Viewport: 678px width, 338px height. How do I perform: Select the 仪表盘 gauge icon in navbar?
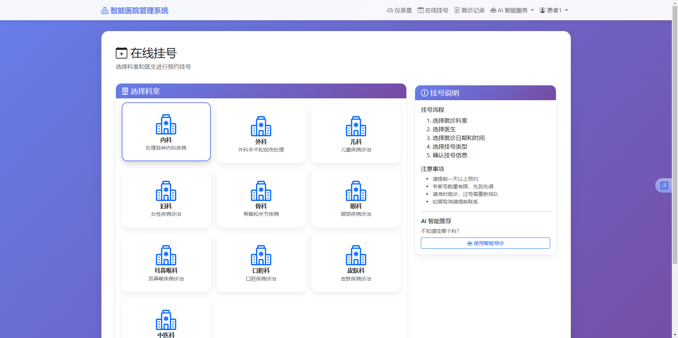tap(389, 10)
